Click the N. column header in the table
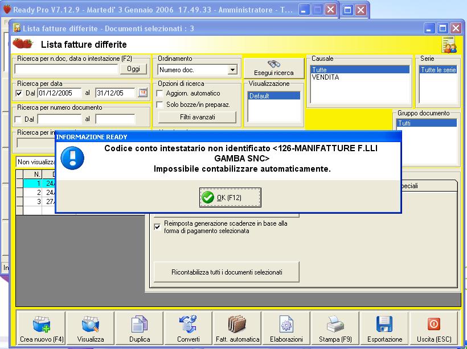This screenshot has width=467, height=349. (33, 174)
